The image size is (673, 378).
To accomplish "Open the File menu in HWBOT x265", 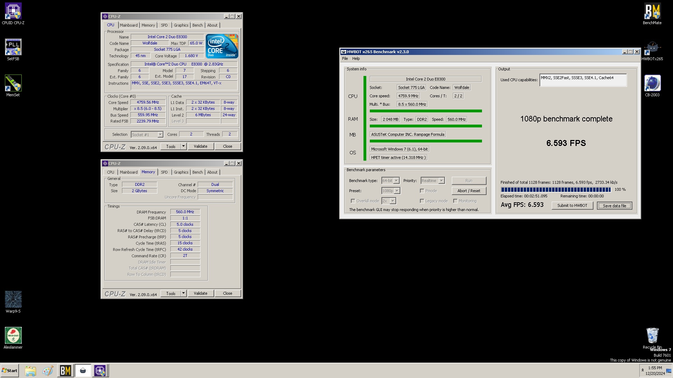I will pos(345,58).
